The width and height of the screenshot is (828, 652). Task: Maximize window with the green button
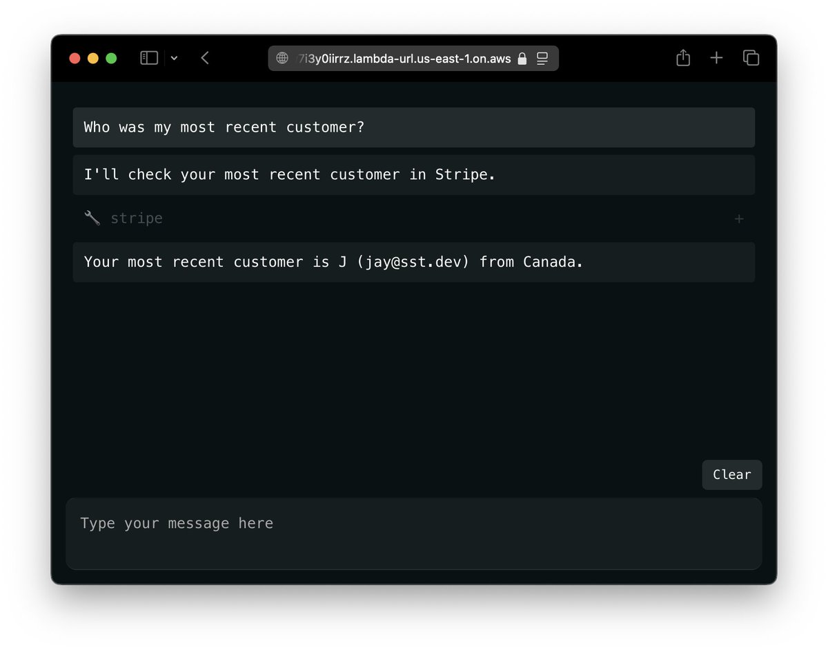tap(111, 59)
